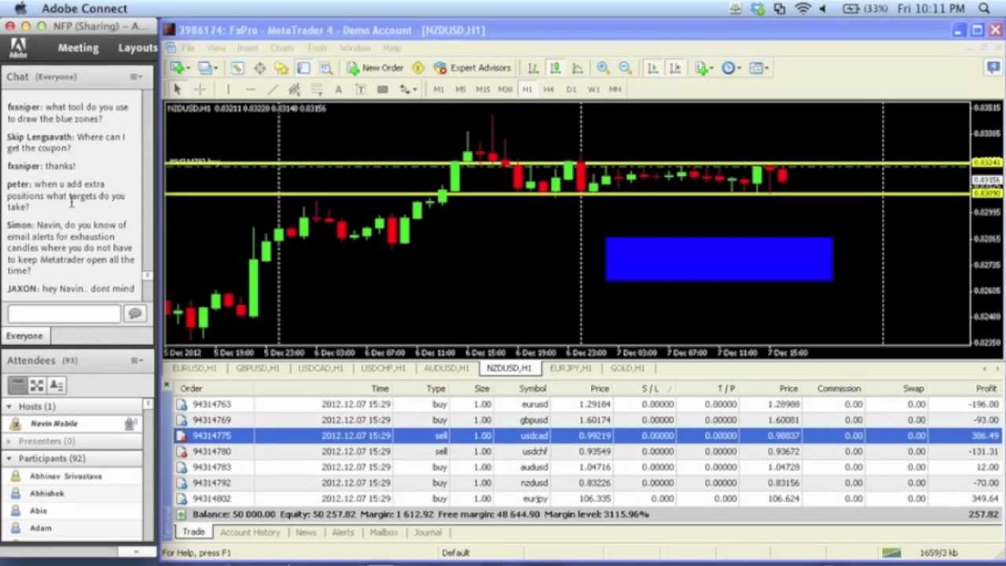This screenshot has height=566, width=1006.
Task: Toggle the Expert Advisors button
Action: click(472, 68)
